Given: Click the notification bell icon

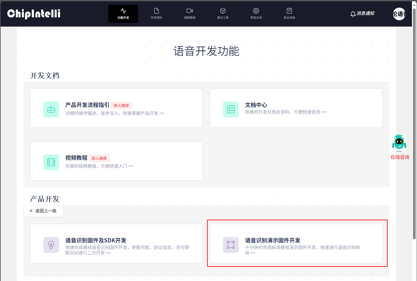Looking at the screenshot, I should [x=353, y=14].
